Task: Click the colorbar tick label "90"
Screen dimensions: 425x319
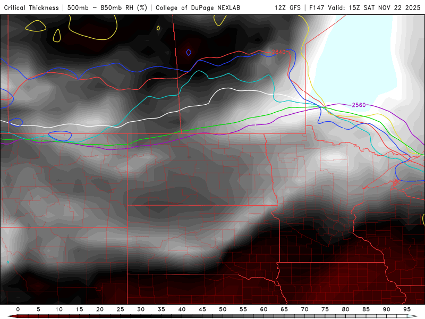Action: tap(387, 309)
